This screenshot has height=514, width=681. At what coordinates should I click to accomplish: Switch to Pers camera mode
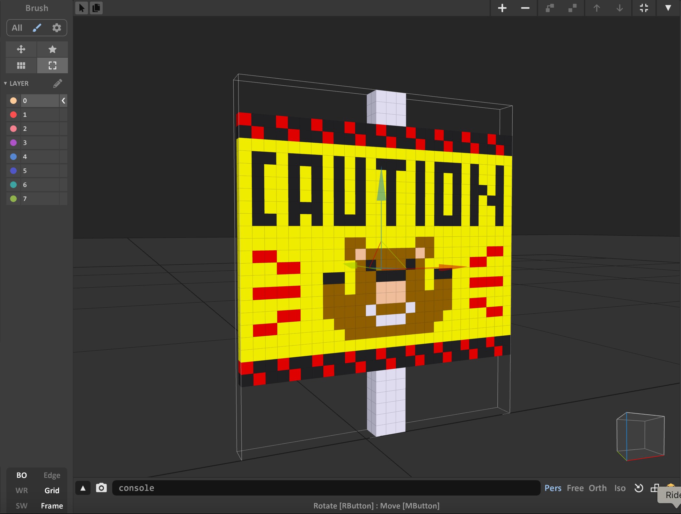coord(553,488)
